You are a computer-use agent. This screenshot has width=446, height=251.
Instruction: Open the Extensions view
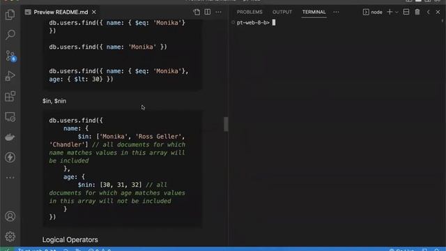point(10,96)
